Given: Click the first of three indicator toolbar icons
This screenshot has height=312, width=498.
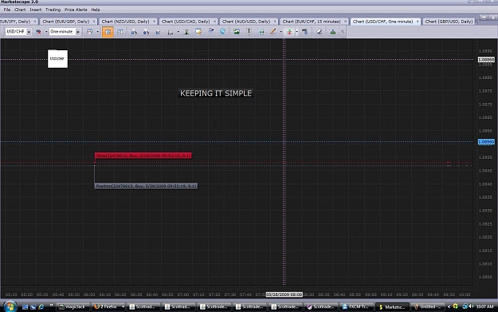Looking at the screenshot, I should [x=134, y=32].
